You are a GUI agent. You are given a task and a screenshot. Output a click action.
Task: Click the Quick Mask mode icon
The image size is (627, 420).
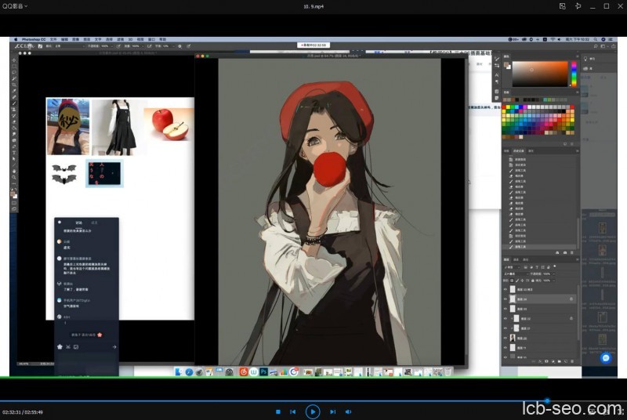pyautogui.click(x=14, y=203)
